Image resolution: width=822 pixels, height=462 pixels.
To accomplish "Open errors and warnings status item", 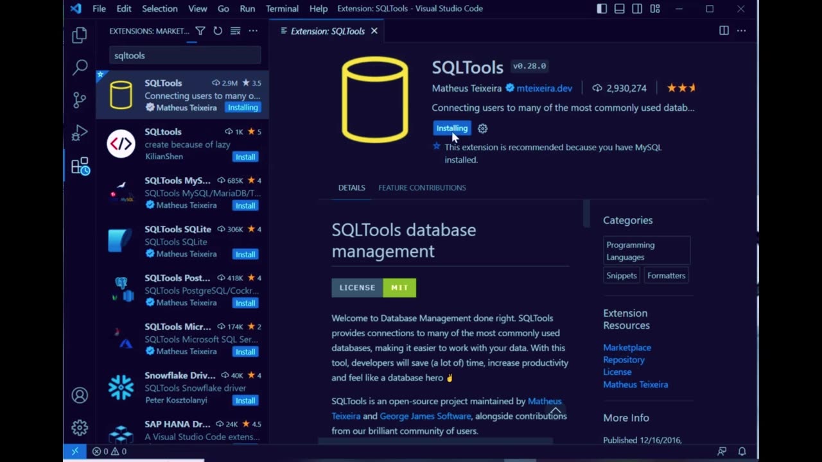I will pos(109,451).
